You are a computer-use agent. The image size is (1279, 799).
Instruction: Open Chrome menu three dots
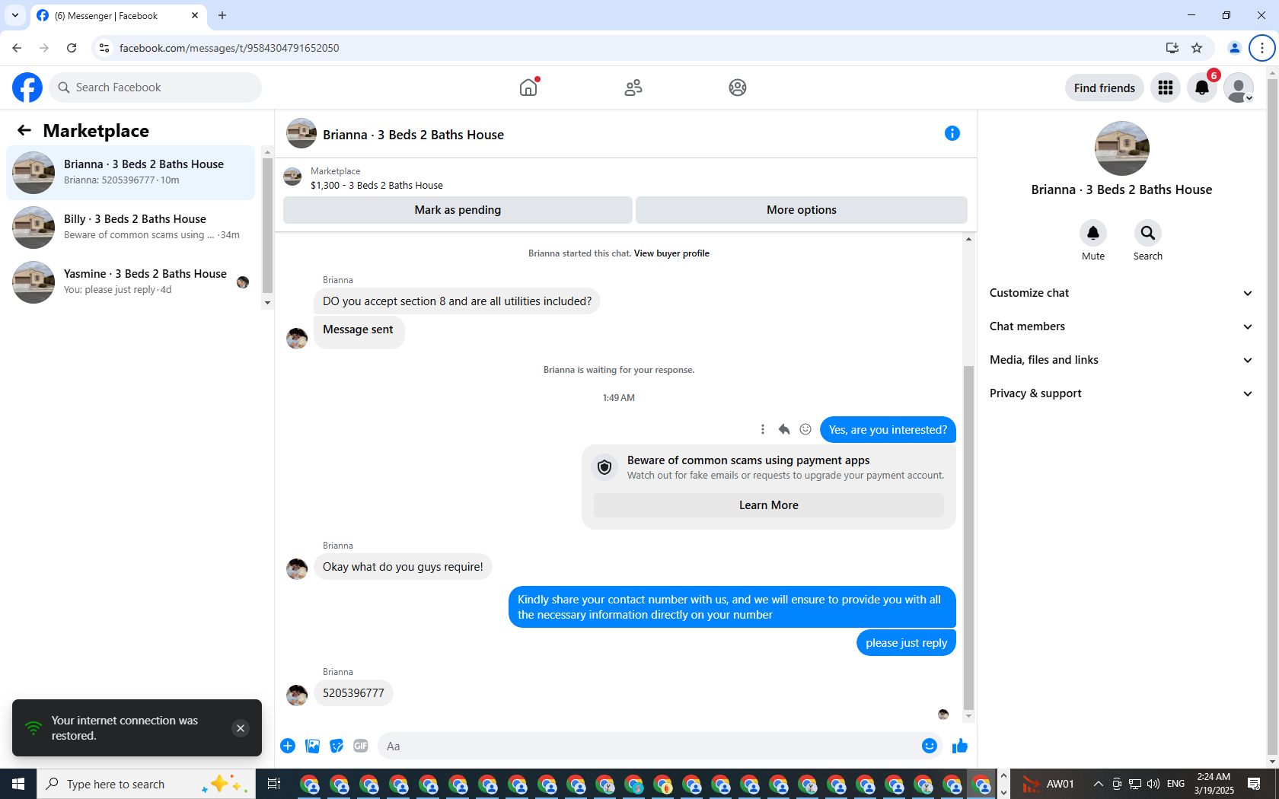pos(1262,48)
